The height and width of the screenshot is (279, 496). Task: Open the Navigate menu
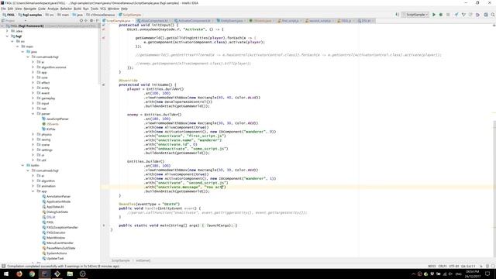(29, 9)
